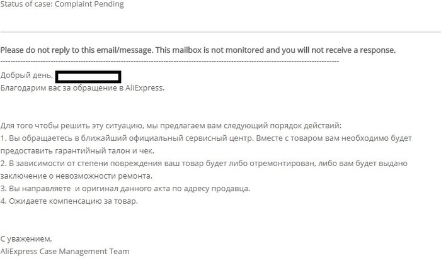441x263 pixels.
Task: Click the line "заключение о невозможности ремонта"
Action: (76, 176)
